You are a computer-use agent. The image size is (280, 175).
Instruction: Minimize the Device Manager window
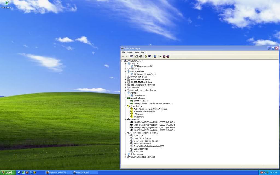click(269, 48)
